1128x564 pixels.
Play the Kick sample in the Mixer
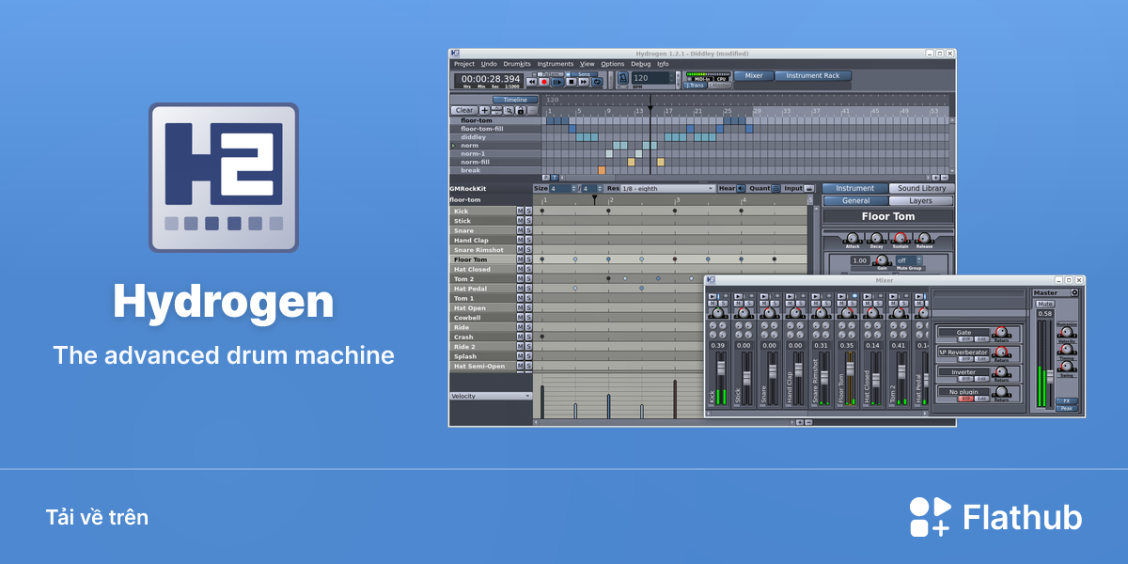[712, 296]
